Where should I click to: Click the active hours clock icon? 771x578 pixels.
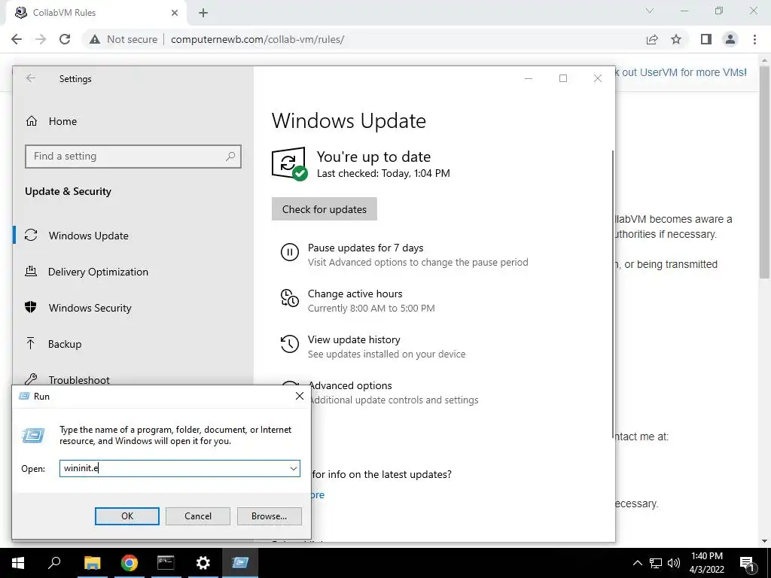pos(290,298)
